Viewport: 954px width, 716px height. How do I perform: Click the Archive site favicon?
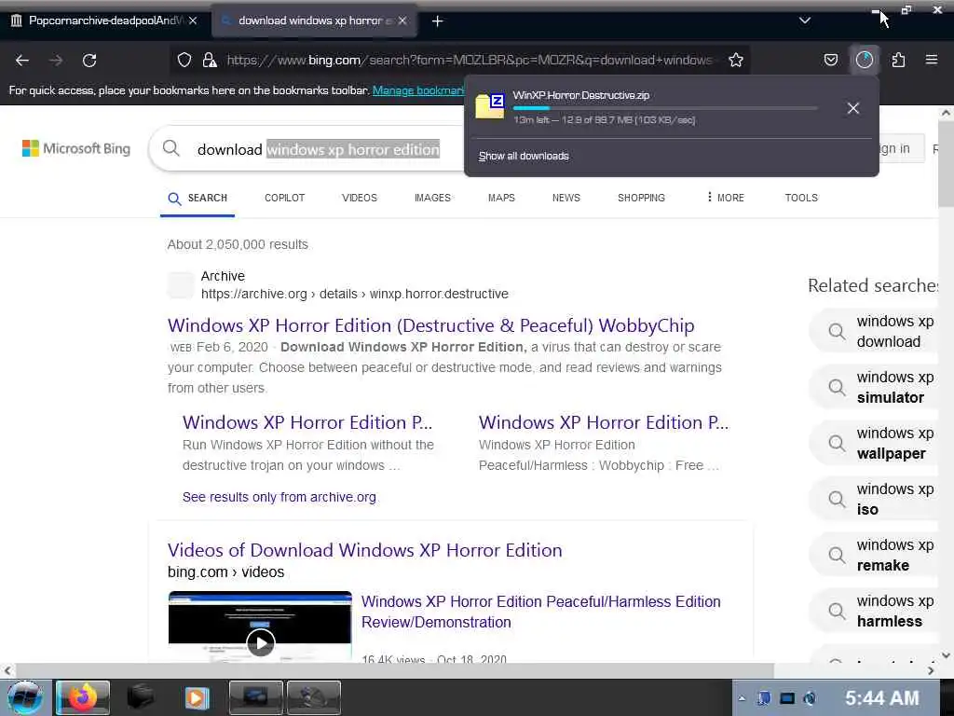tap(181, 285)
